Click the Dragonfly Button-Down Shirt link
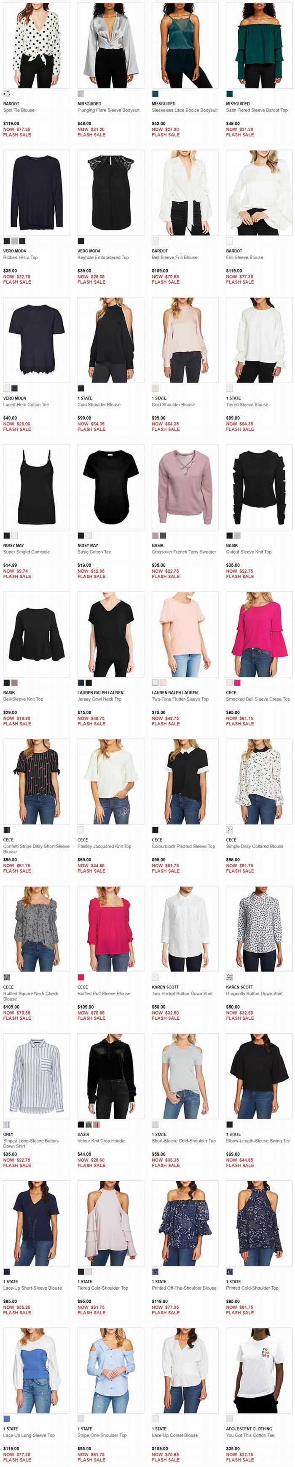 click(254, 994)
